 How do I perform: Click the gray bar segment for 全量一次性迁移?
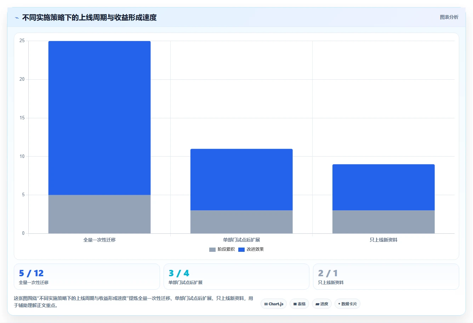click(x=99, y=214)
